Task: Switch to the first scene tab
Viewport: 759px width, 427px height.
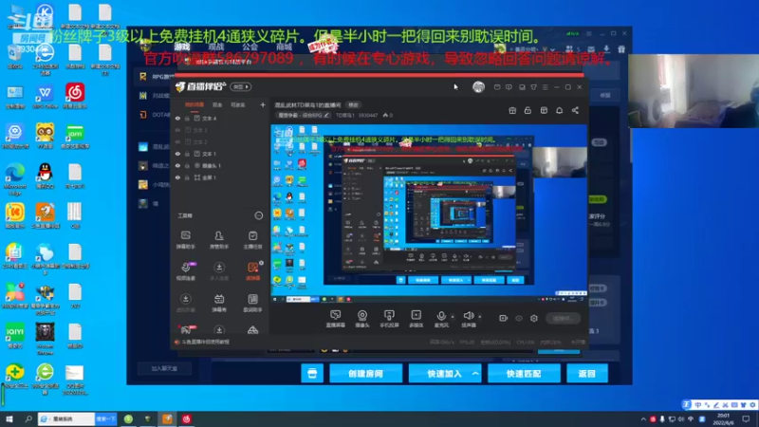Action: [x=194, y=104]
